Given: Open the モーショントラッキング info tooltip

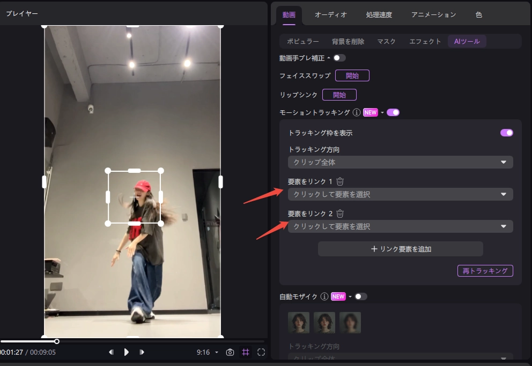Looking at the screenshot, I should [x=356, y=112].
